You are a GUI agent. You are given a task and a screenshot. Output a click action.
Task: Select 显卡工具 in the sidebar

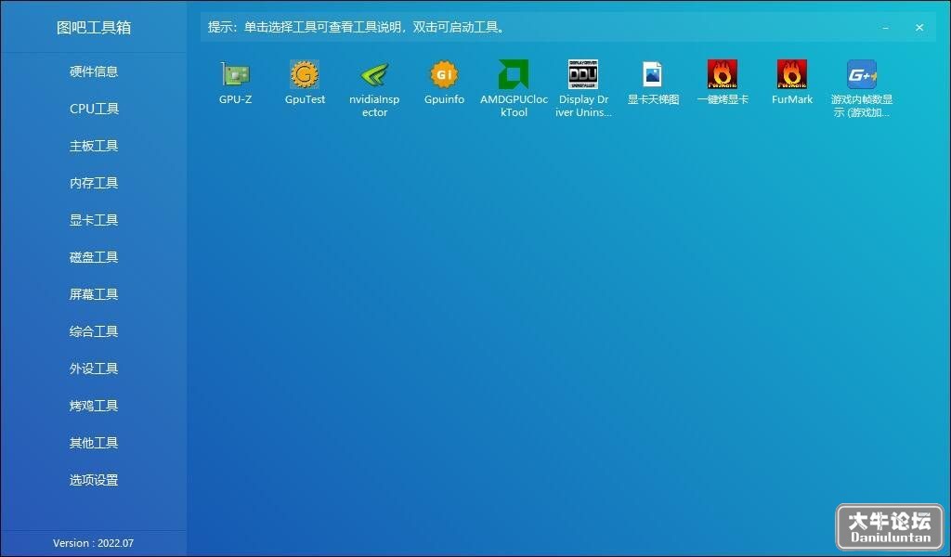click(94, 220)
